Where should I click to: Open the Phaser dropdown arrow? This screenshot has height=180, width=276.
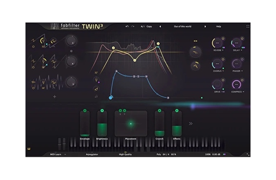click(242, 71)
